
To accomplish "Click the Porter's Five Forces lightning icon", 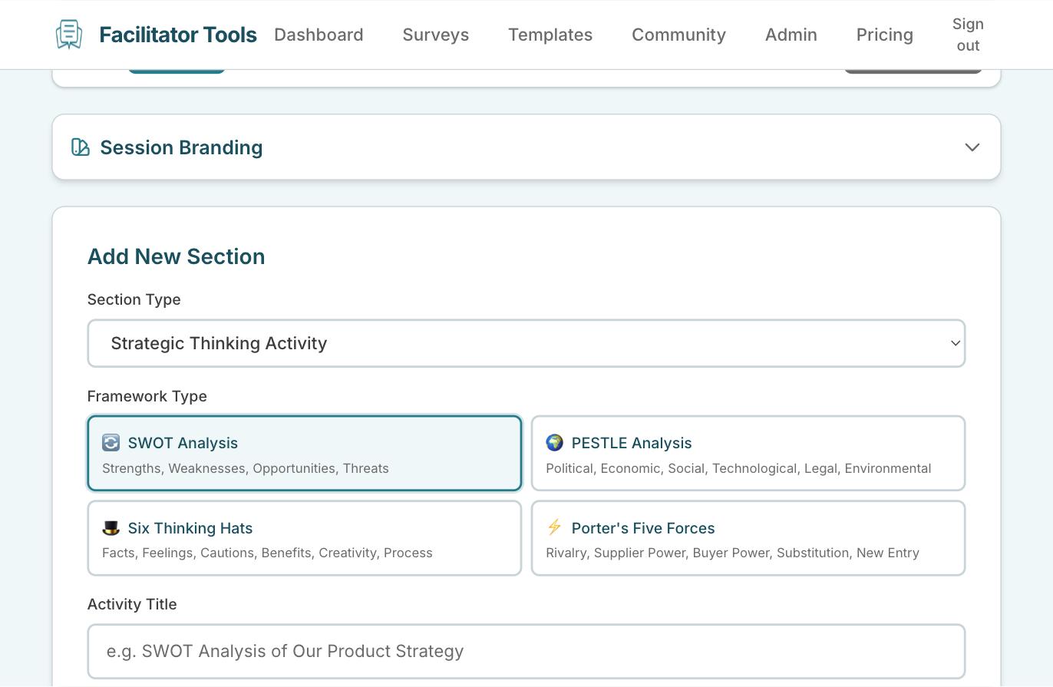I will click(555, 527).
